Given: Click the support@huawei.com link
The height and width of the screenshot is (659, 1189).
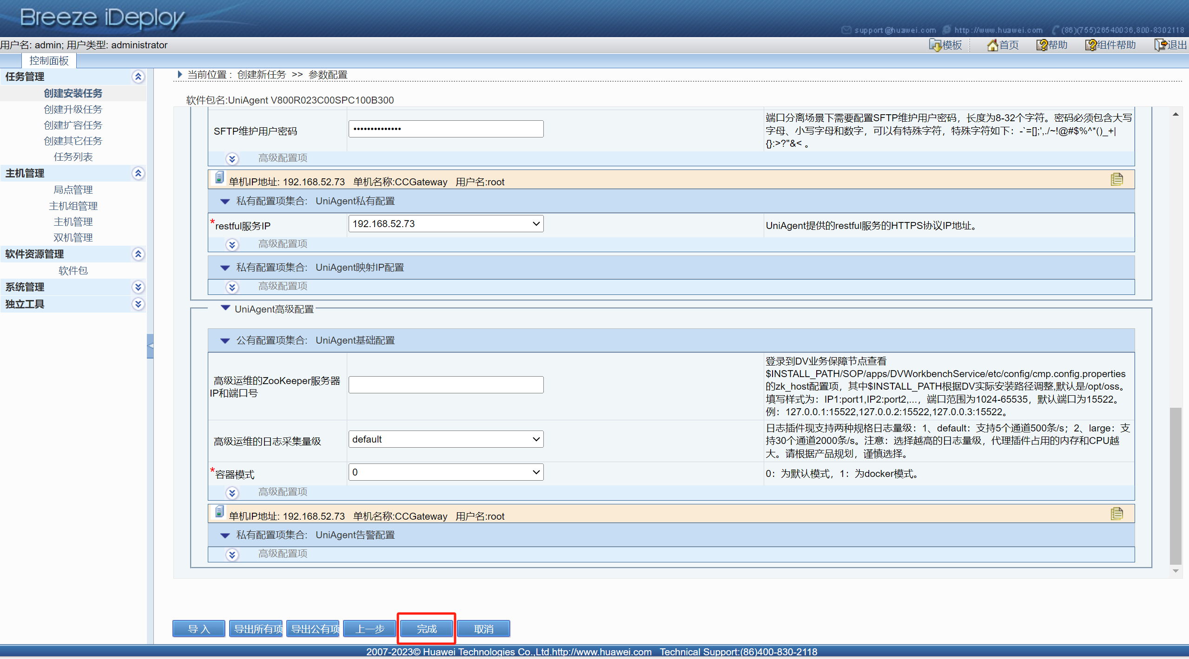Looking at the screenshot, I should click(x=895, y=30).
